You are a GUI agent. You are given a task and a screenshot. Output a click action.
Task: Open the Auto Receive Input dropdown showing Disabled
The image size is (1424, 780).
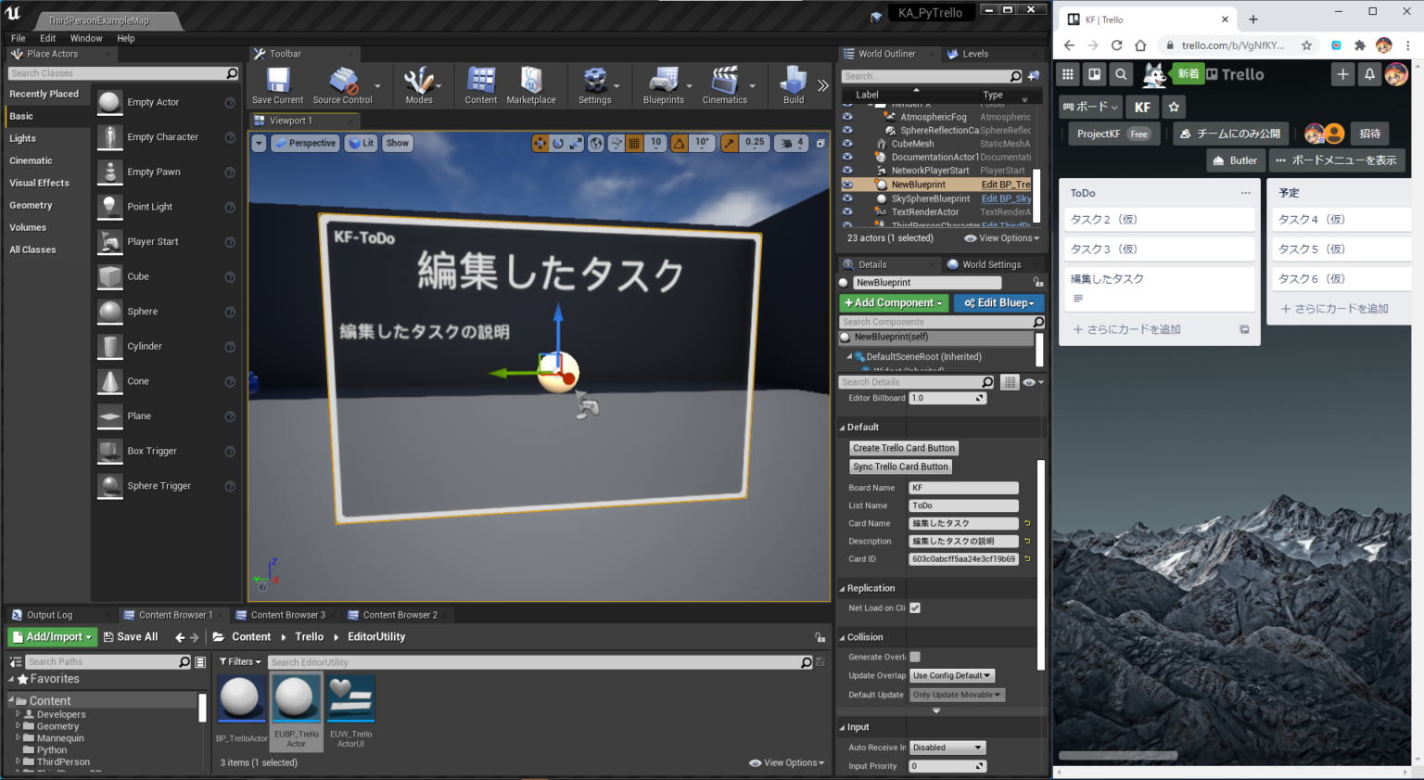947,747
